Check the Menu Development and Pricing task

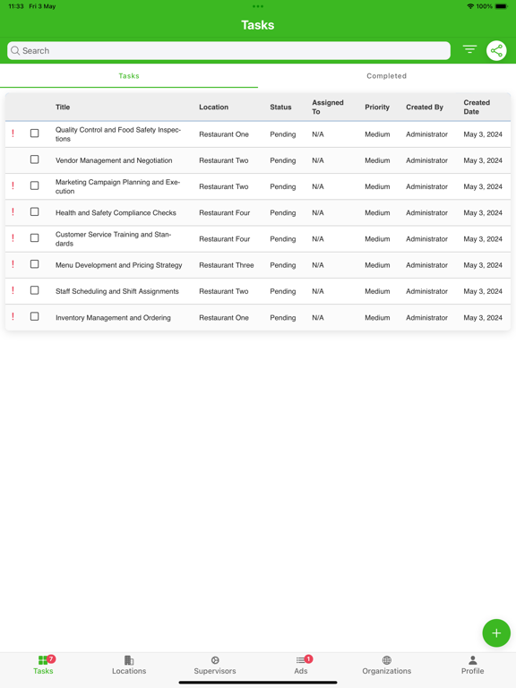34,264
